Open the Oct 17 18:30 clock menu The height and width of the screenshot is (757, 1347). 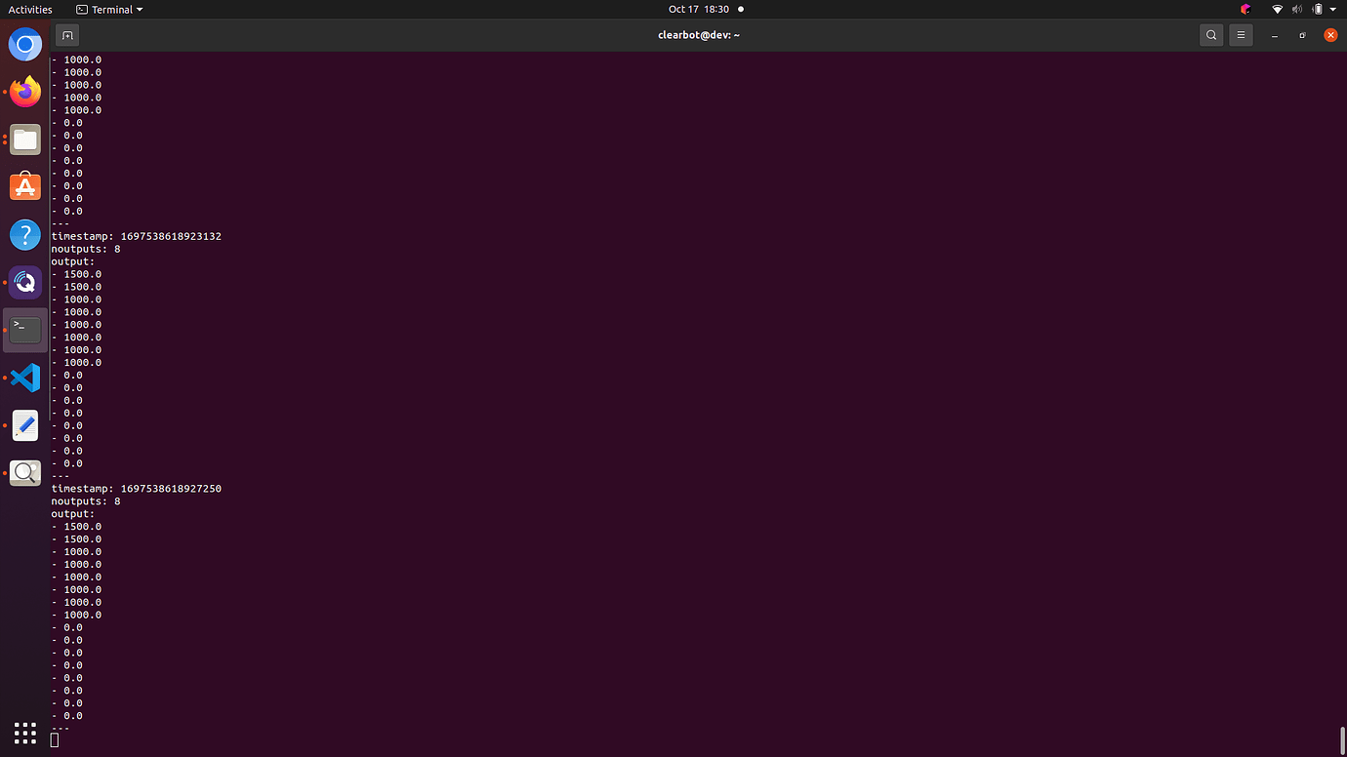[699, 10]
